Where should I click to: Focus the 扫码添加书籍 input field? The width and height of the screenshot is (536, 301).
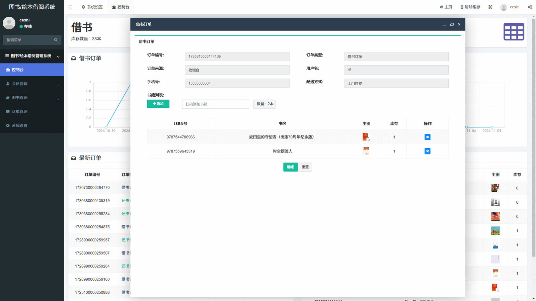click(x=215, y=104)
